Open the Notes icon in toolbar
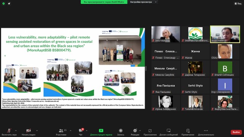This screenshot has width=244, height=137. tap(188, 131)
